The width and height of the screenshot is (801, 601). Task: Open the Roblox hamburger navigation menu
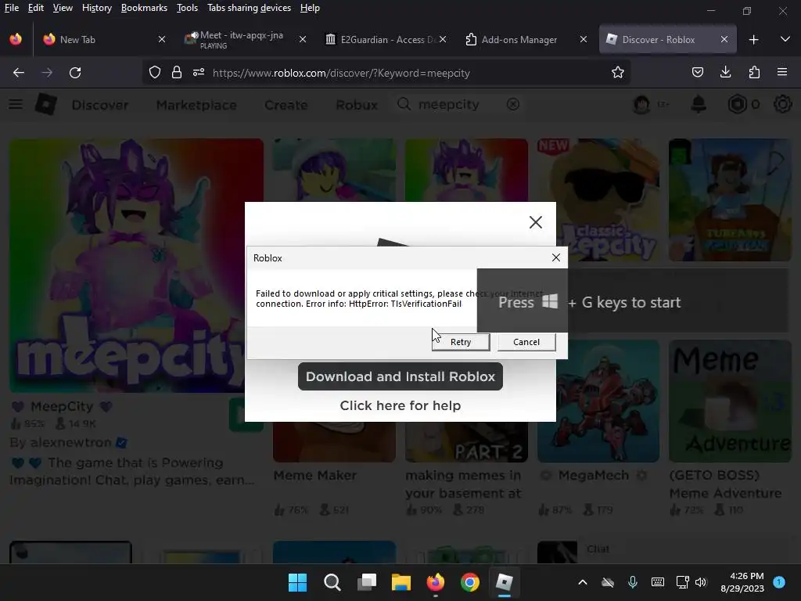pos(16,105)
